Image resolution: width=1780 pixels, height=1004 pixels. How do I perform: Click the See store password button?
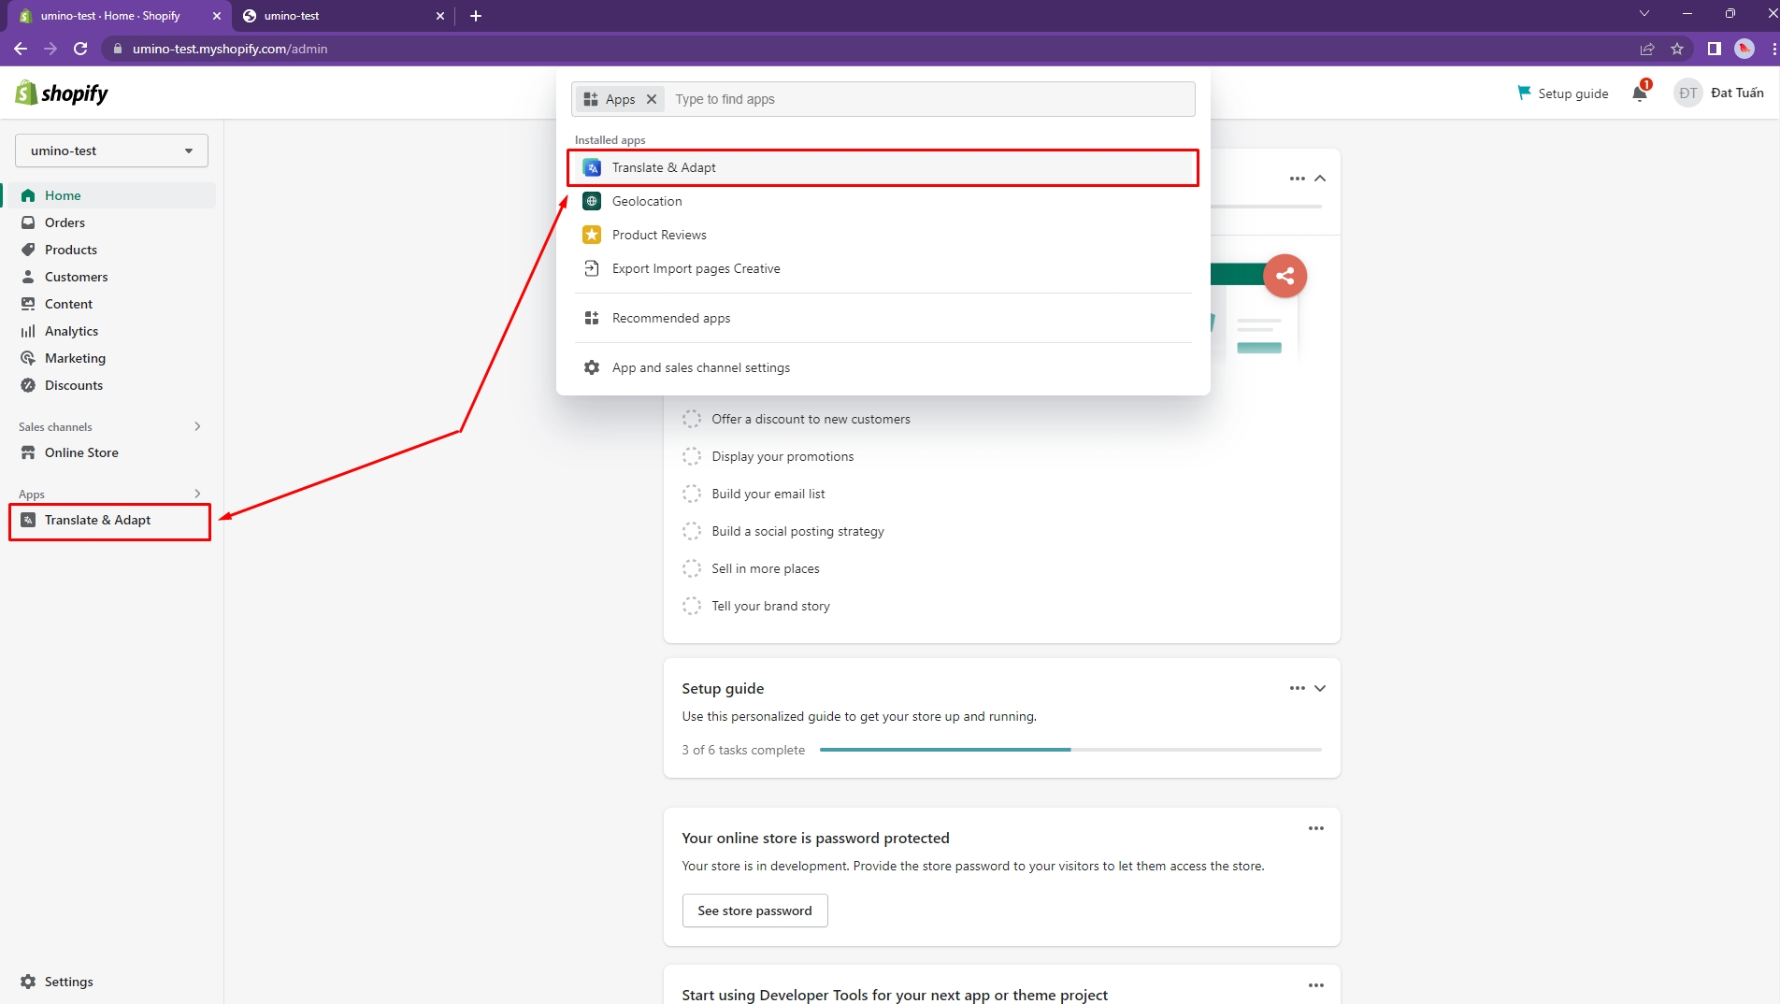point(754,911)
